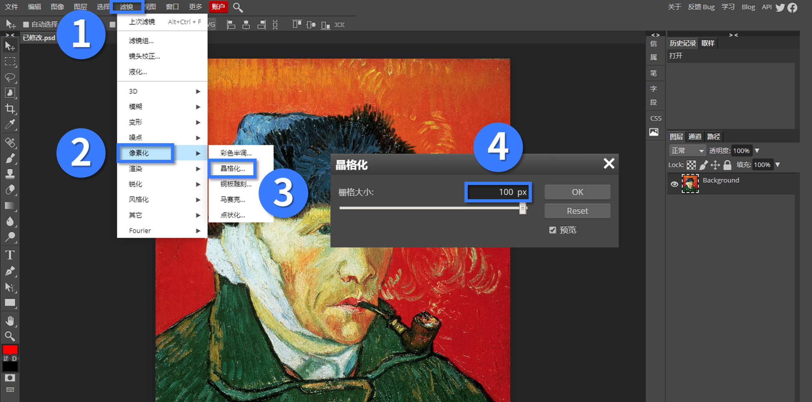Expand the 模糊 filter submenu
Viewport: 812px width, 402px height.
pyautogui.click(x=162, y=107)
